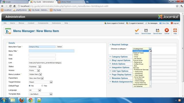Click the Note input field
Image resolution: width=184 pixels, height=103 pixels.
[42, 59]
